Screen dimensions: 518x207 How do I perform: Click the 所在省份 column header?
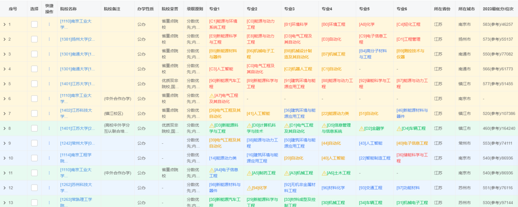[x=443, y=8]
